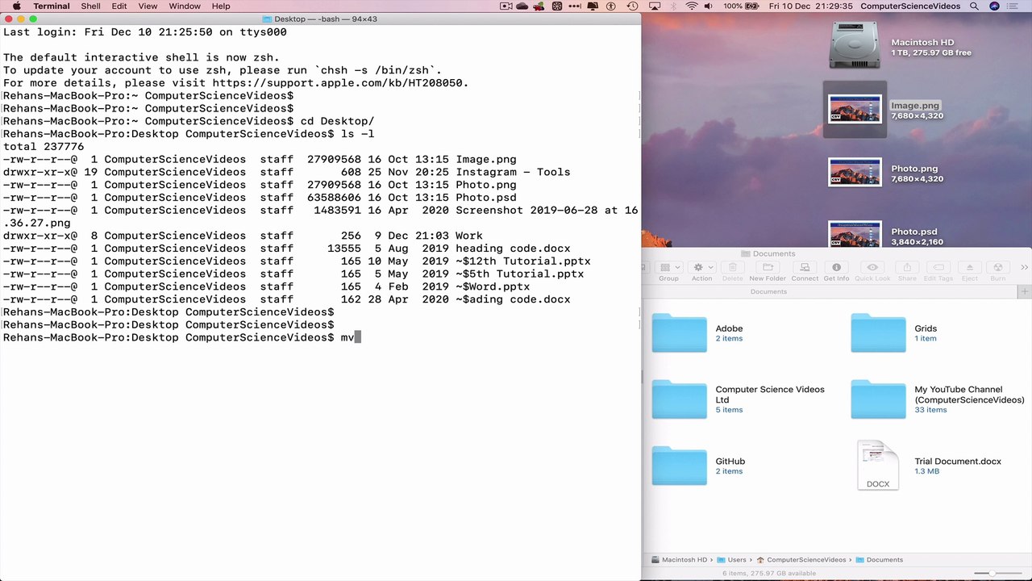Click the 'Image.png' filename in Terminal listing
1032x581 pixels.
pyautogui.click(x=486, y=159)
